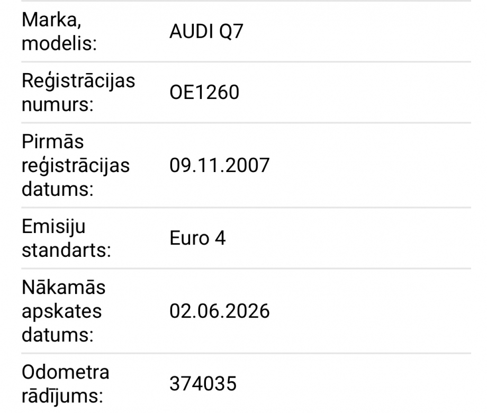Tap the word Emisiju in emissions row
The width and height of the screenshot is (487, 413).
[53, 227]
